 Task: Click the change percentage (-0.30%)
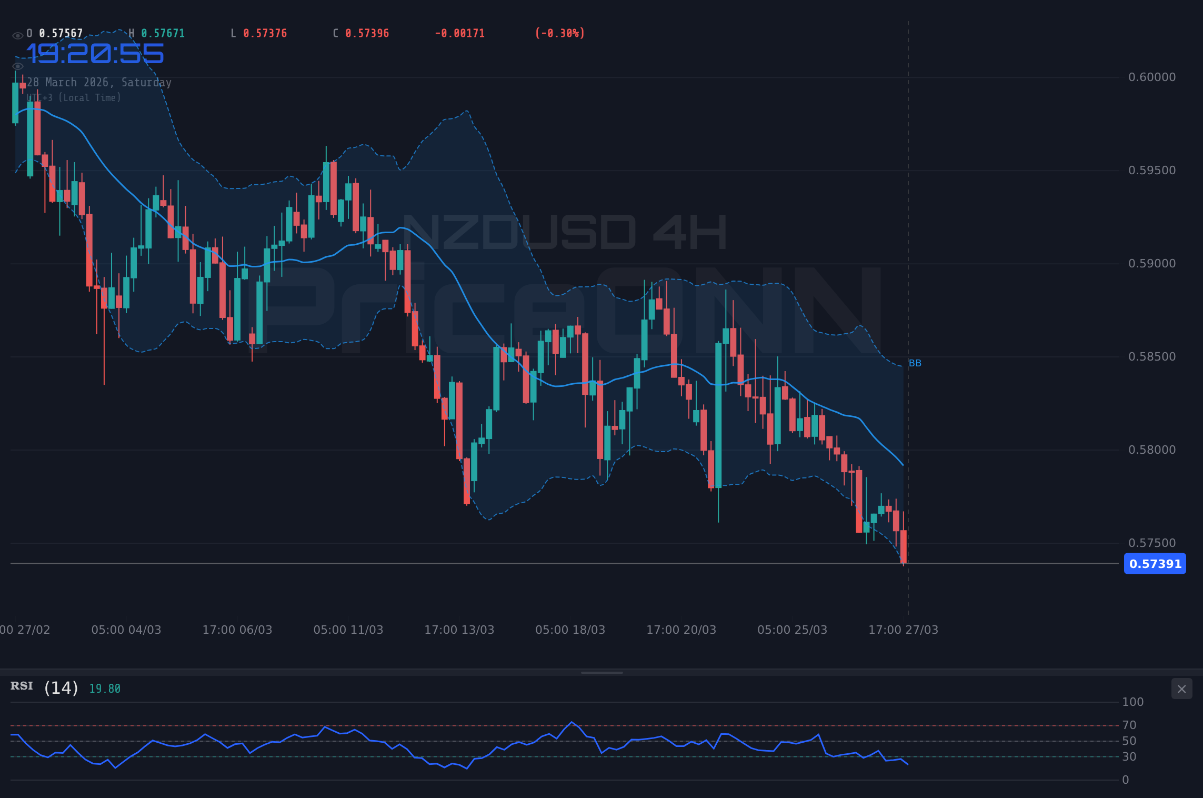(x=559, y=33)
